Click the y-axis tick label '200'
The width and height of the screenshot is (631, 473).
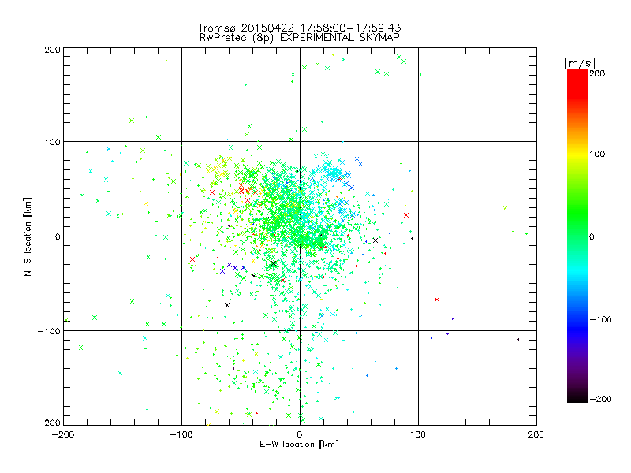[52, 50]
